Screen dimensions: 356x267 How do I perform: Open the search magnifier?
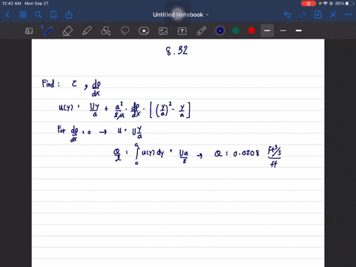(38, 15)
